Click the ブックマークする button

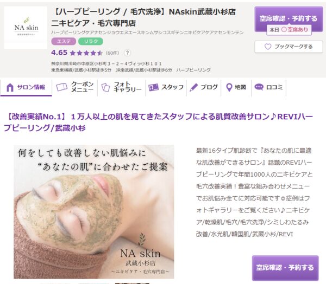289,47
